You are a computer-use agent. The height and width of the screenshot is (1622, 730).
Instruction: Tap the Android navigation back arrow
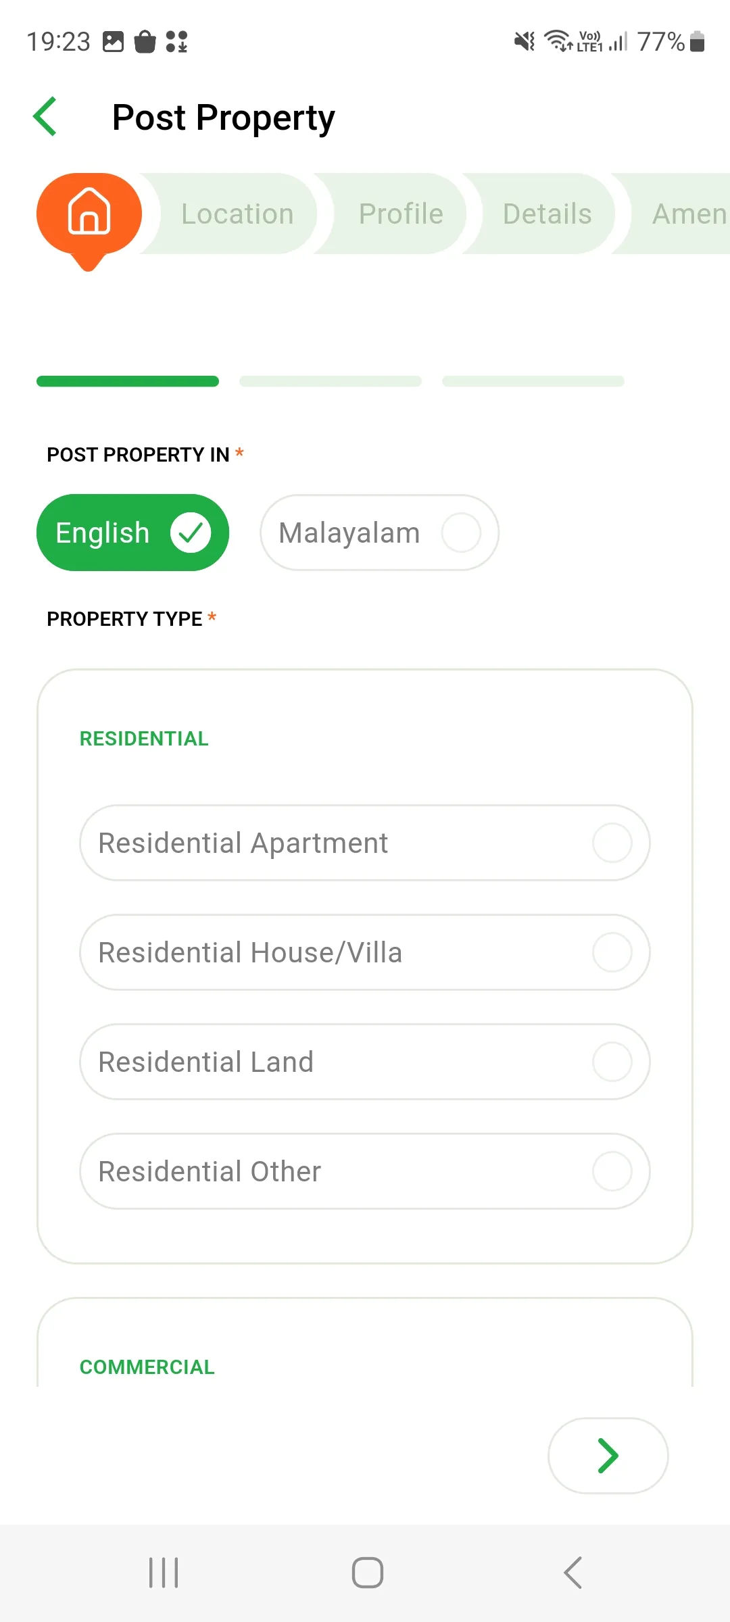point(573,1573)
